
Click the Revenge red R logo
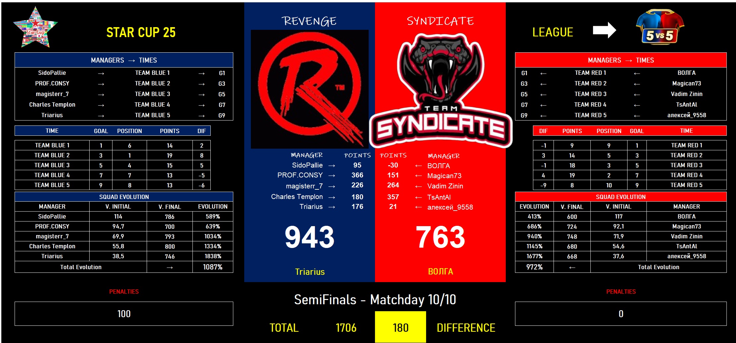pos(309,89)
